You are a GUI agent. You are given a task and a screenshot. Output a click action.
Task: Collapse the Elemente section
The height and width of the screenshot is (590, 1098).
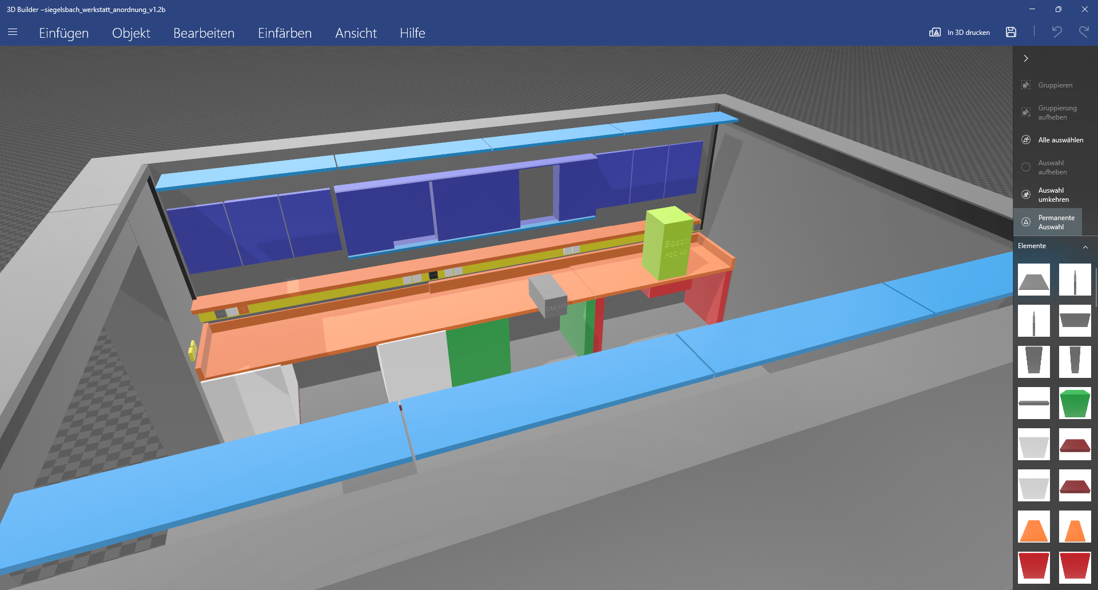[x=1085, y=246]
